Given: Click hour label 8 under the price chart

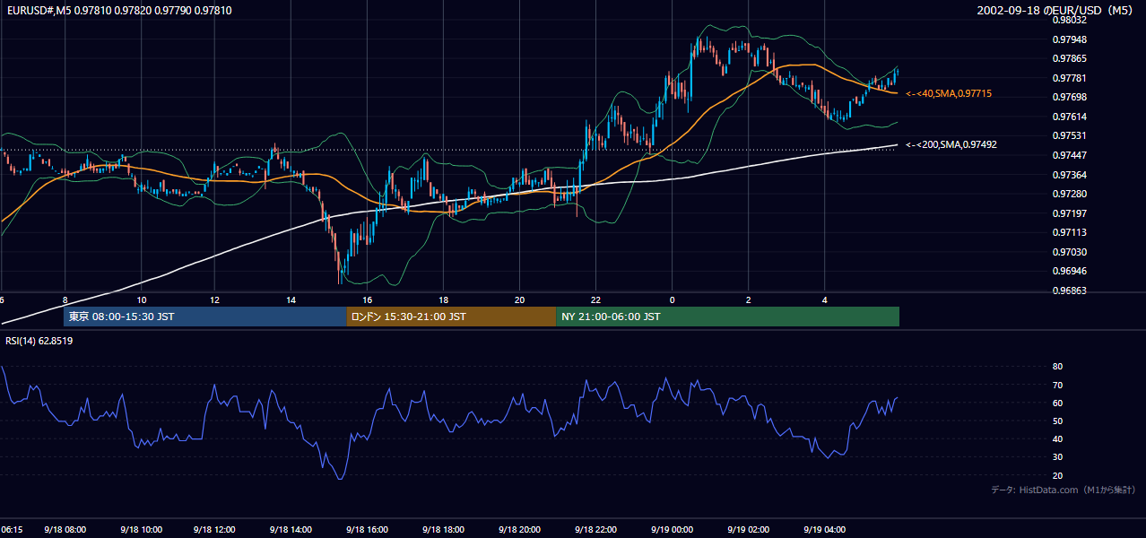Looking at the screenshot, I should 65,299.
